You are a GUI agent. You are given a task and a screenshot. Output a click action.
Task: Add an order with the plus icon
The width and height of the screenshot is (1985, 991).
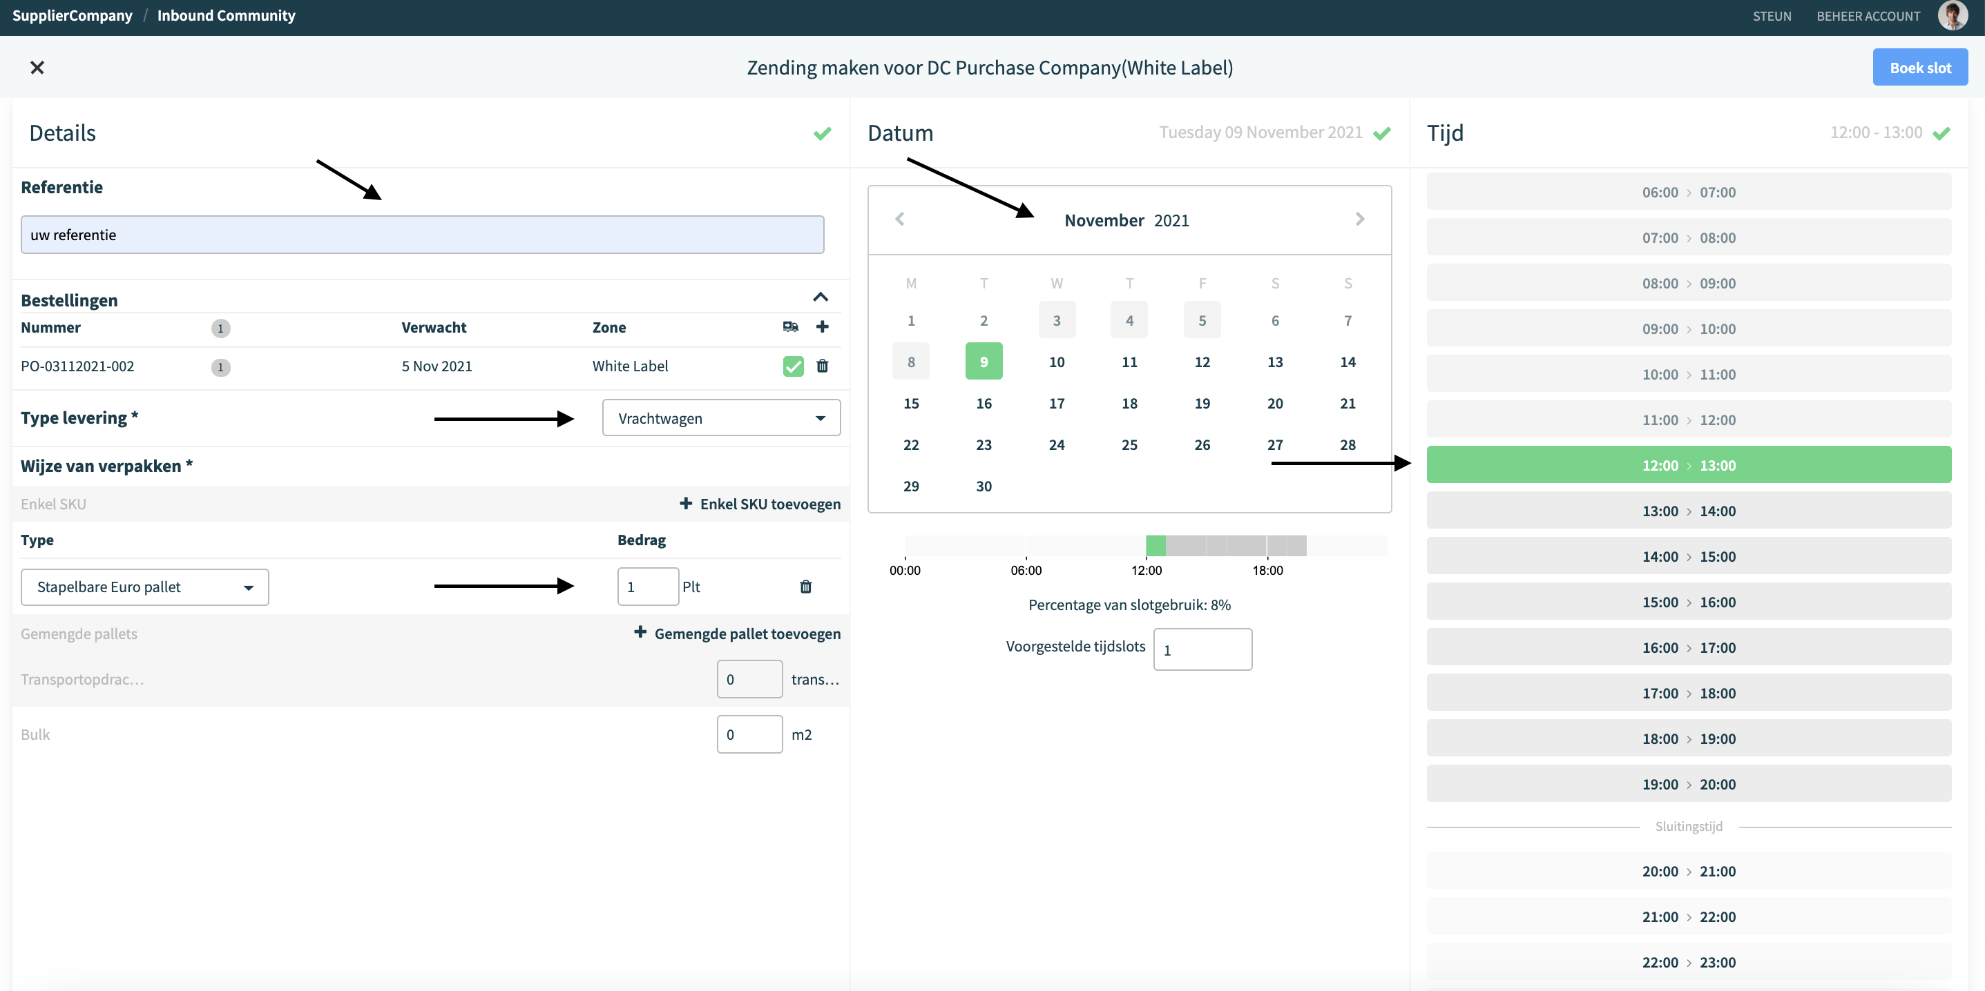coord(822,326)
